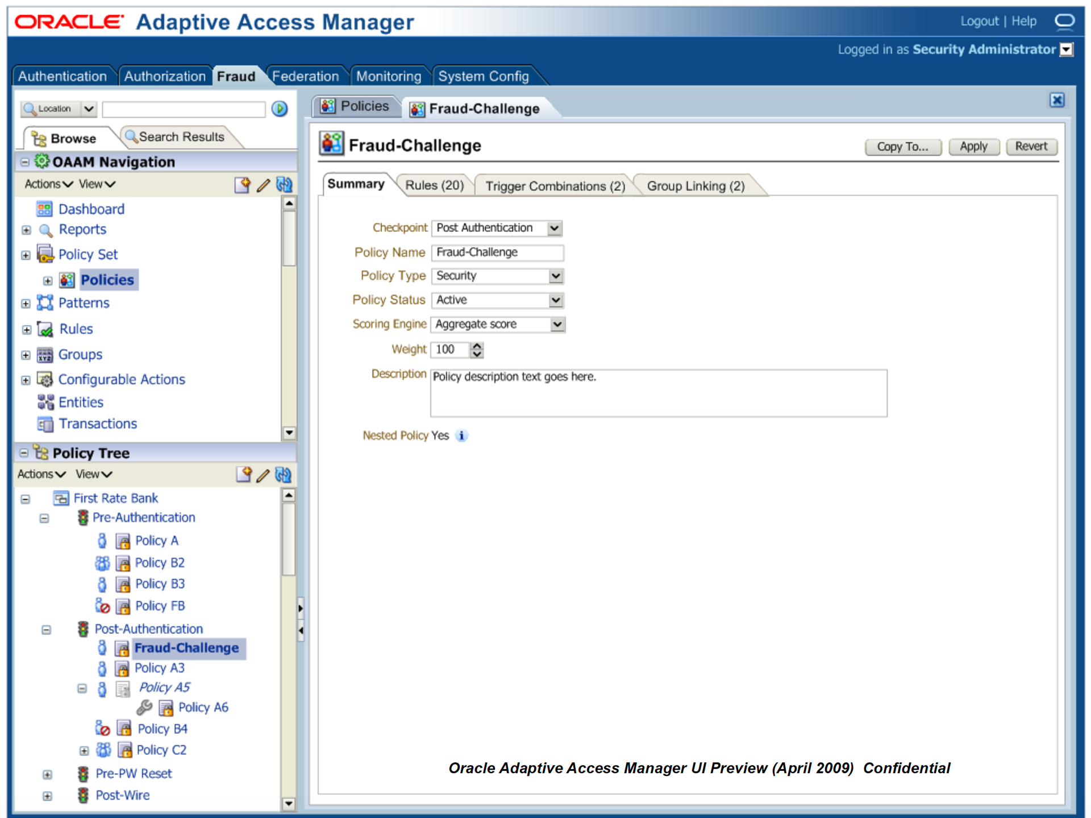Click the Rules checkmark icon

[45, 329]
